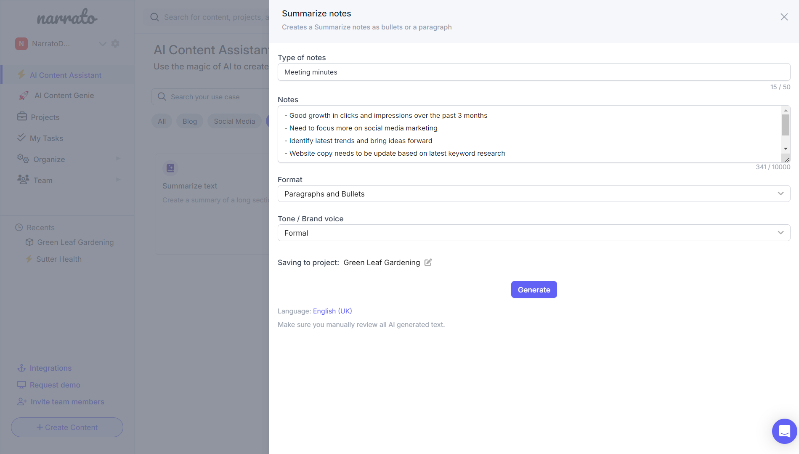Viewport: 799px width, 454px height.
Task: Open the Format dropdown
Action: [534, 194]
